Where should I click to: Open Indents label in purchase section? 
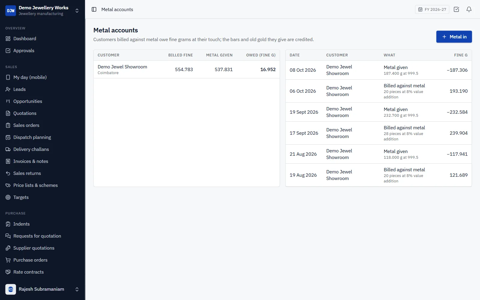point(21,224)
